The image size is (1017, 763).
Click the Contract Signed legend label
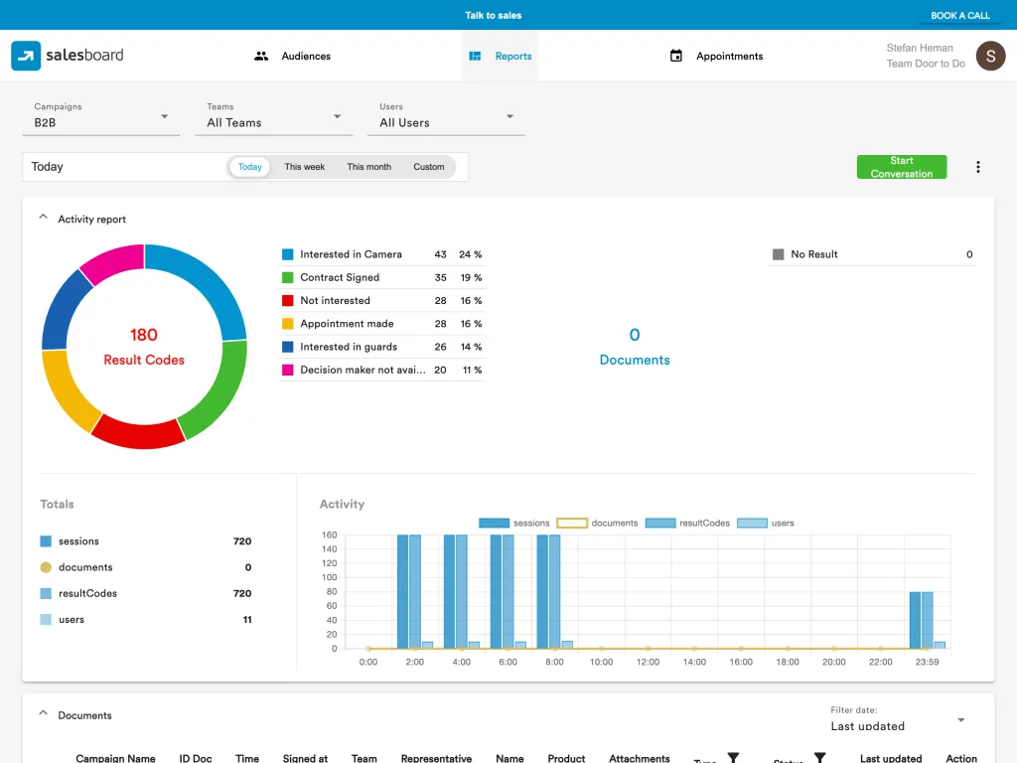pyautogui.click(x=340, y=278)
